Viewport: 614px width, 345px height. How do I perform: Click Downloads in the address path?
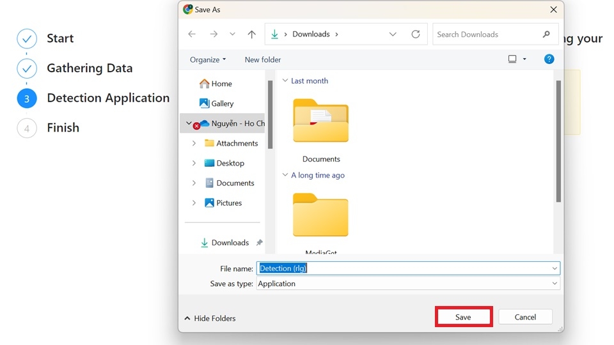coord(311,34)
